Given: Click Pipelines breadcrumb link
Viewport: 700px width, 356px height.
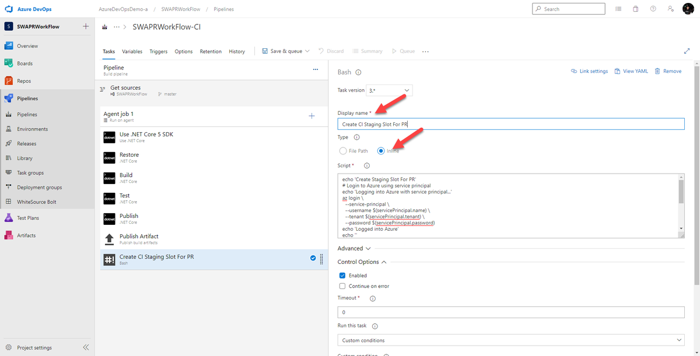Looking at the screenshot, I should [224, 9].
